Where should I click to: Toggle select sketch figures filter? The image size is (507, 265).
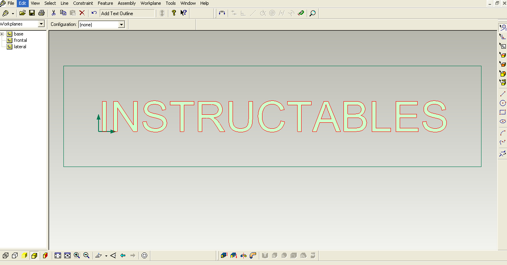pyautogui.click(x=503, y=27)
